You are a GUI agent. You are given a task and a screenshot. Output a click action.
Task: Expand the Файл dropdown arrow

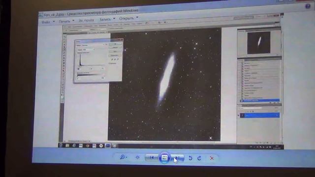pyautogui.click(x=54, y=22)
